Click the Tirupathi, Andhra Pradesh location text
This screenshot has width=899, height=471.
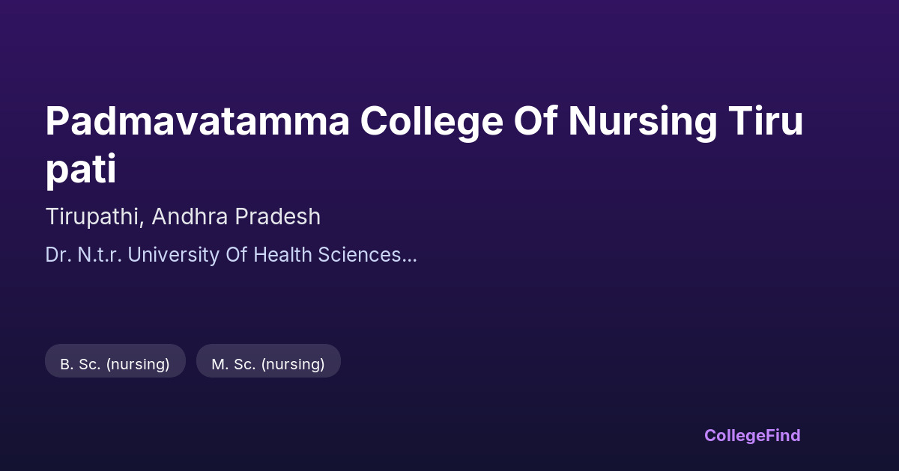(x=183, y=217)
